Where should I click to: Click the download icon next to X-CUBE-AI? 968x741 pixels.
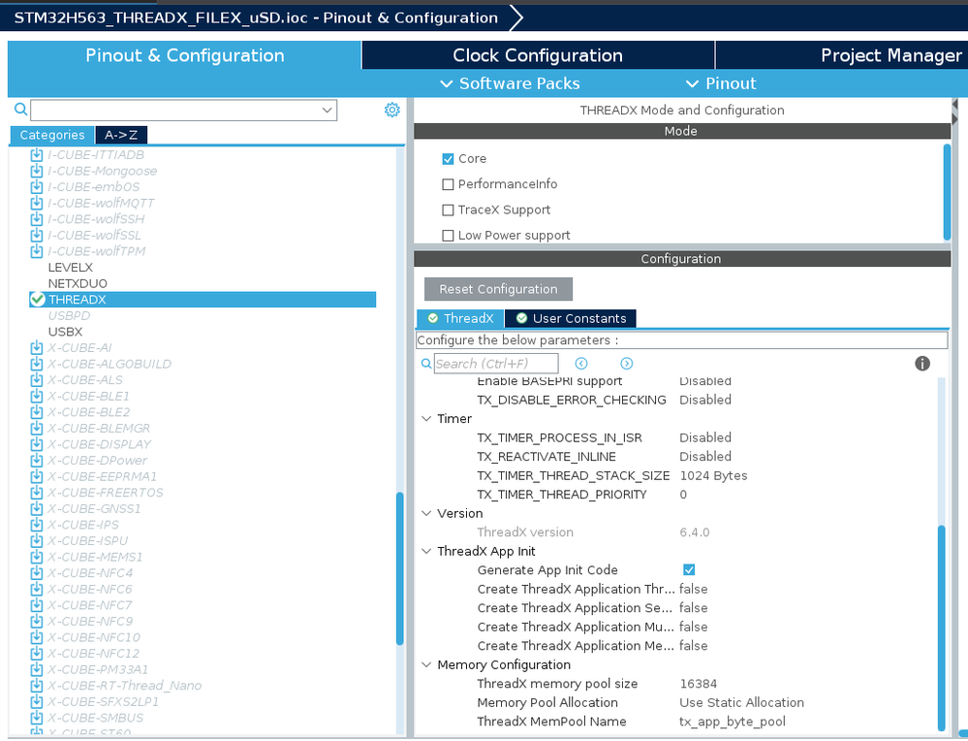[x=37, y=347]
